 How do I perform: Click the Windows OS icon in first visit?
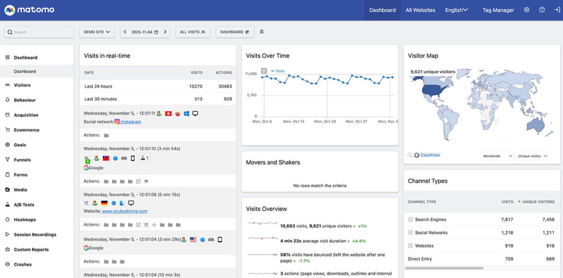(186, 114)
